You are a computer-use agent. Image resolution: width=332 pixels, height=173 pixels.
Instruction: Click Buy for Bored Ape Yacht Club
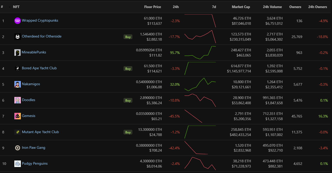[x=128, y=69]
